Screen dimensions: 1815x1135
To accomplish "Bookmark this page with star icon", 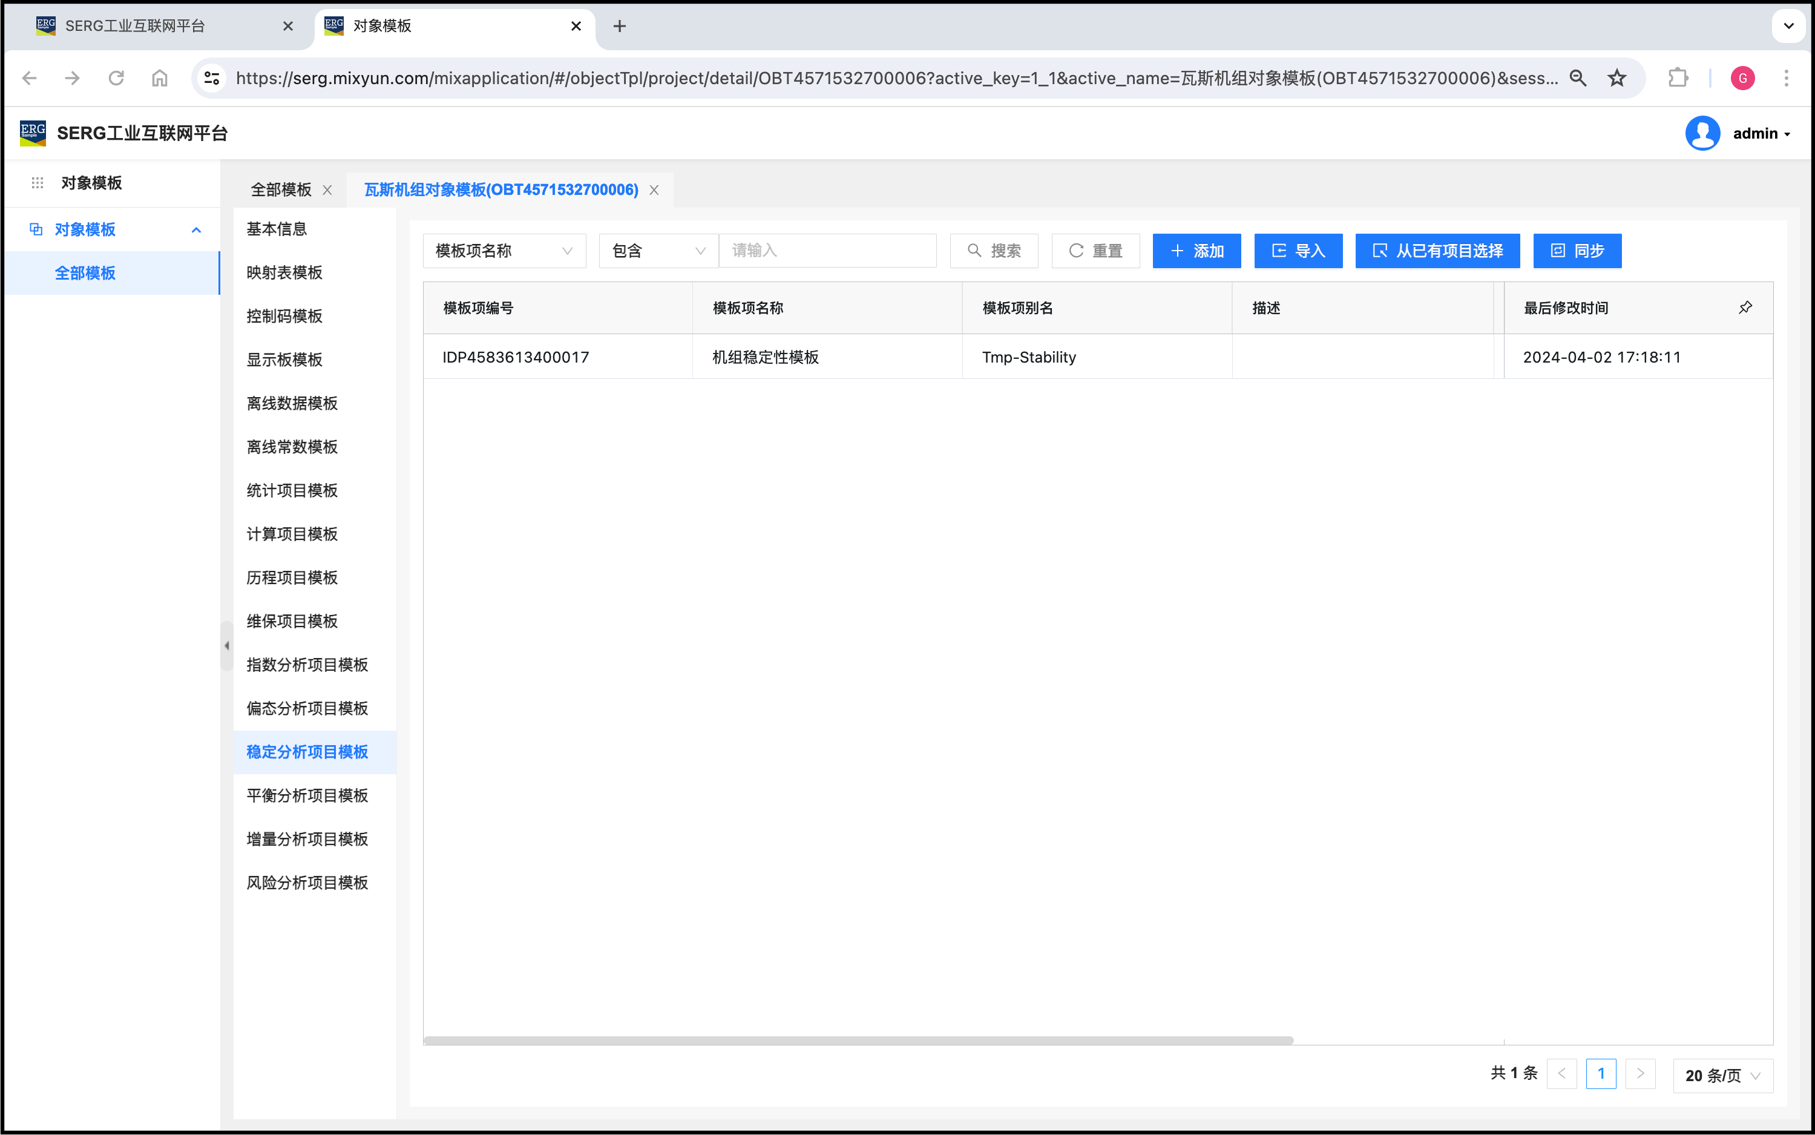I will point(1617,78).
